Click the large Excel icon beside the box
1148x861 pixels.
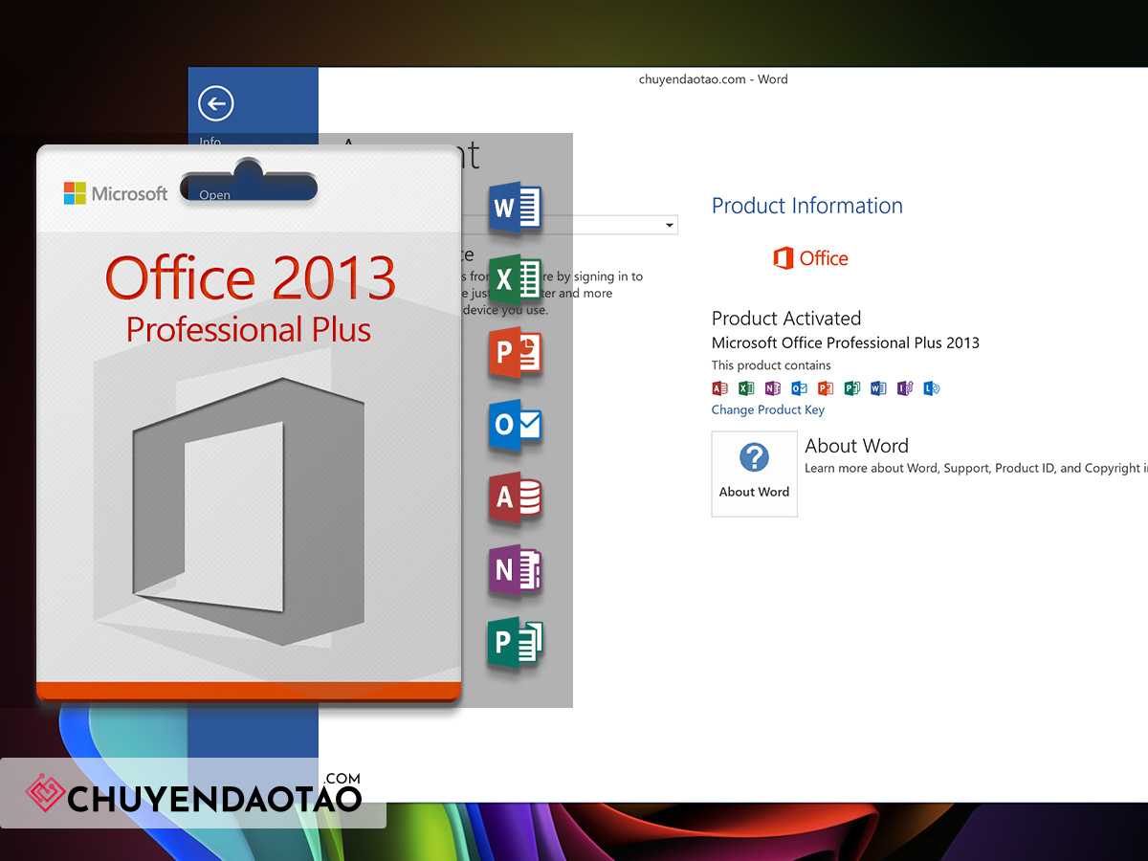point(515,280)
